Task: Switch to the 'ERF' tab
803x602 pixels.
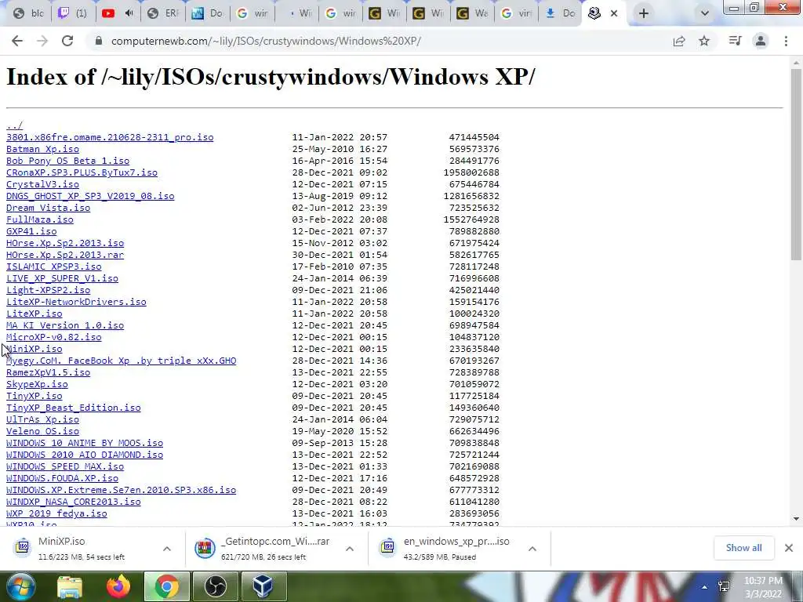Action: tap(162, 13)
